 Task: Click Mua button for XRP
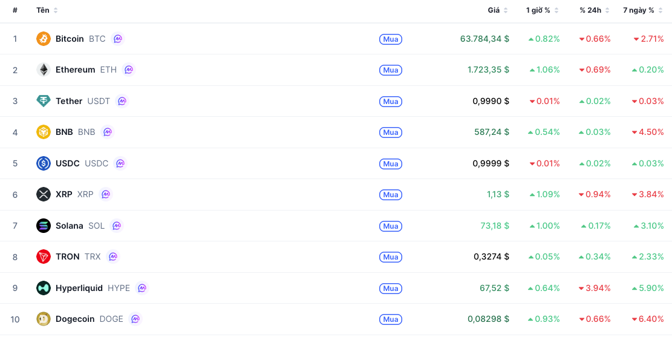[x=390, y=195]
